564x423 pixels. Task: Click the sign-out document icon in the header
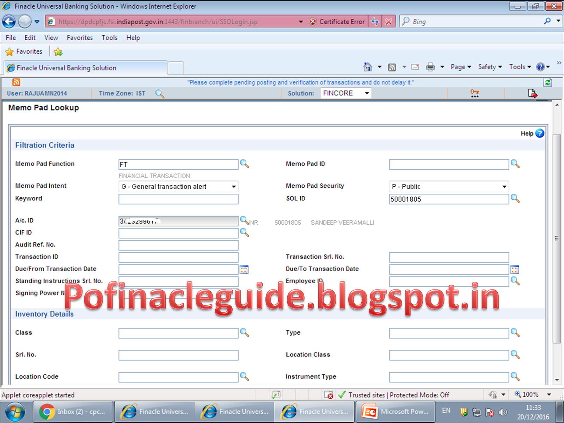point(532,93)
